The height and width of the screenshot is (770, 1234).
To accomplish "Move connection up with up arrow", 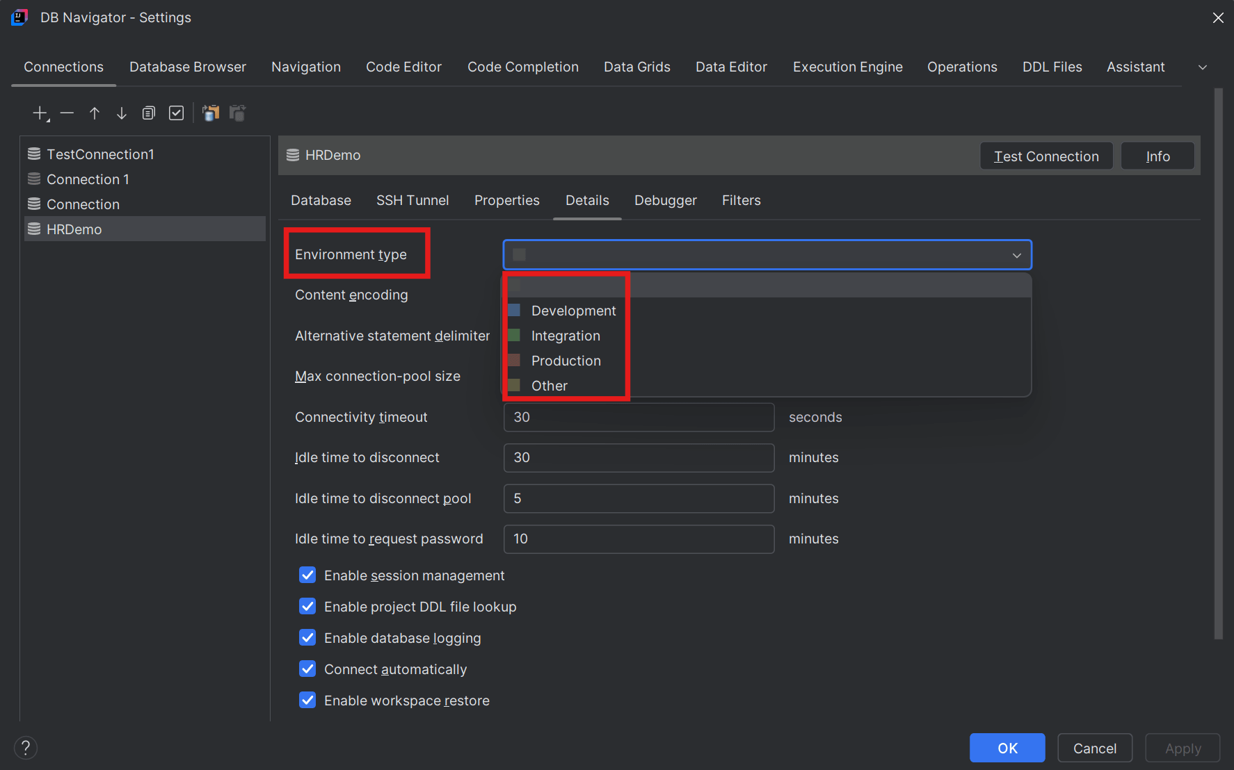I will tap(95, 113).
